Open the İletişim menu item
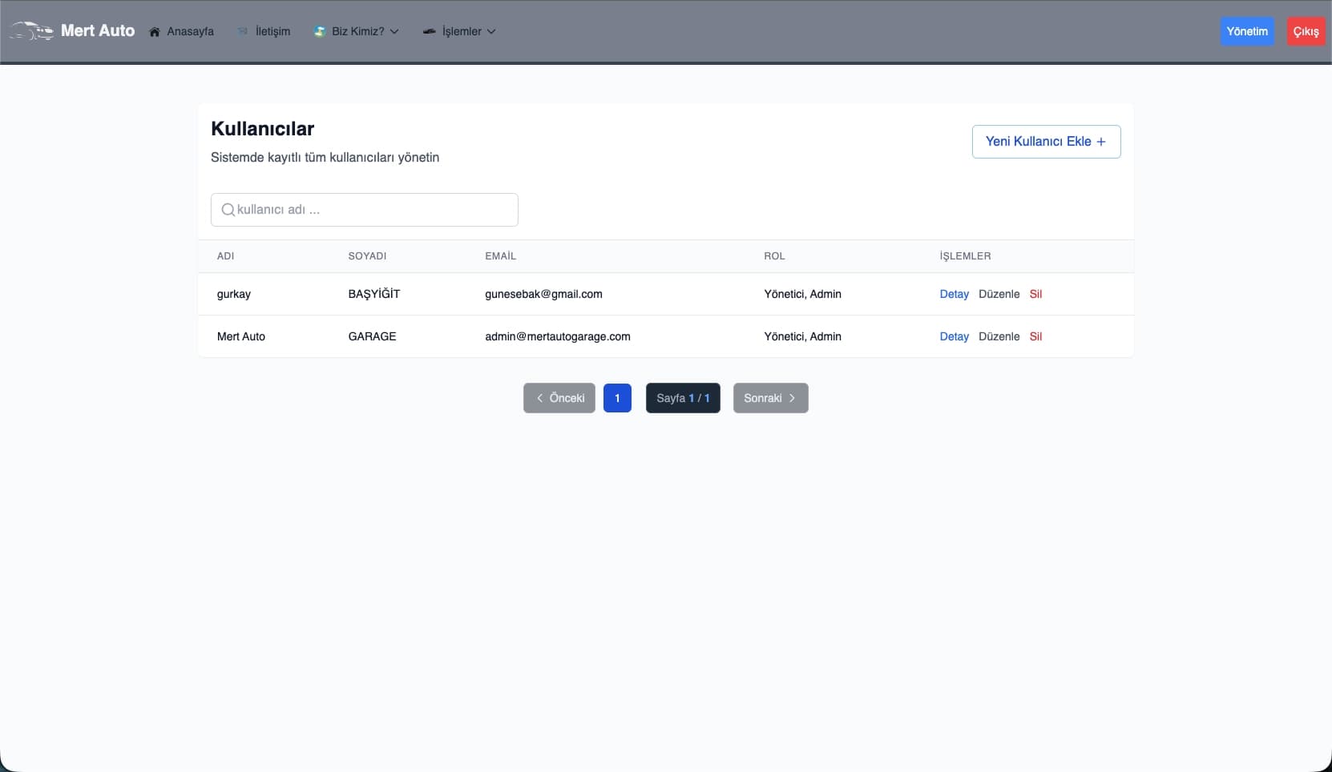The image size is (1332, 772). tap(272, 32)
